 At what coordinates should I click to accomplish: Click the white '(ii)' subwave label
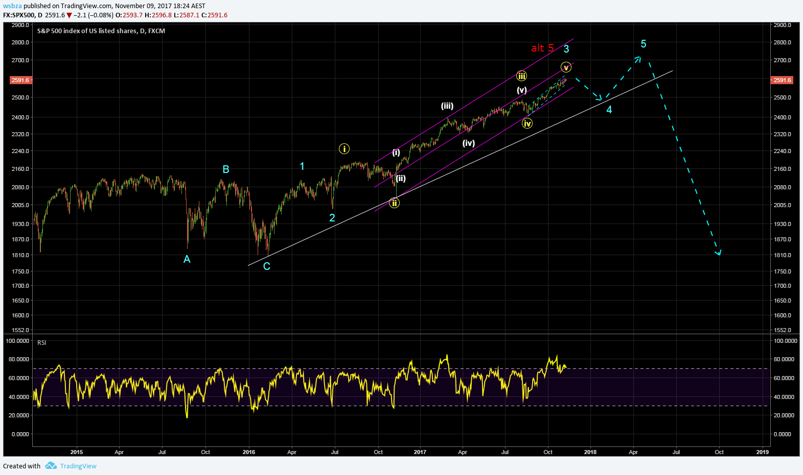[x=401, y=178]
